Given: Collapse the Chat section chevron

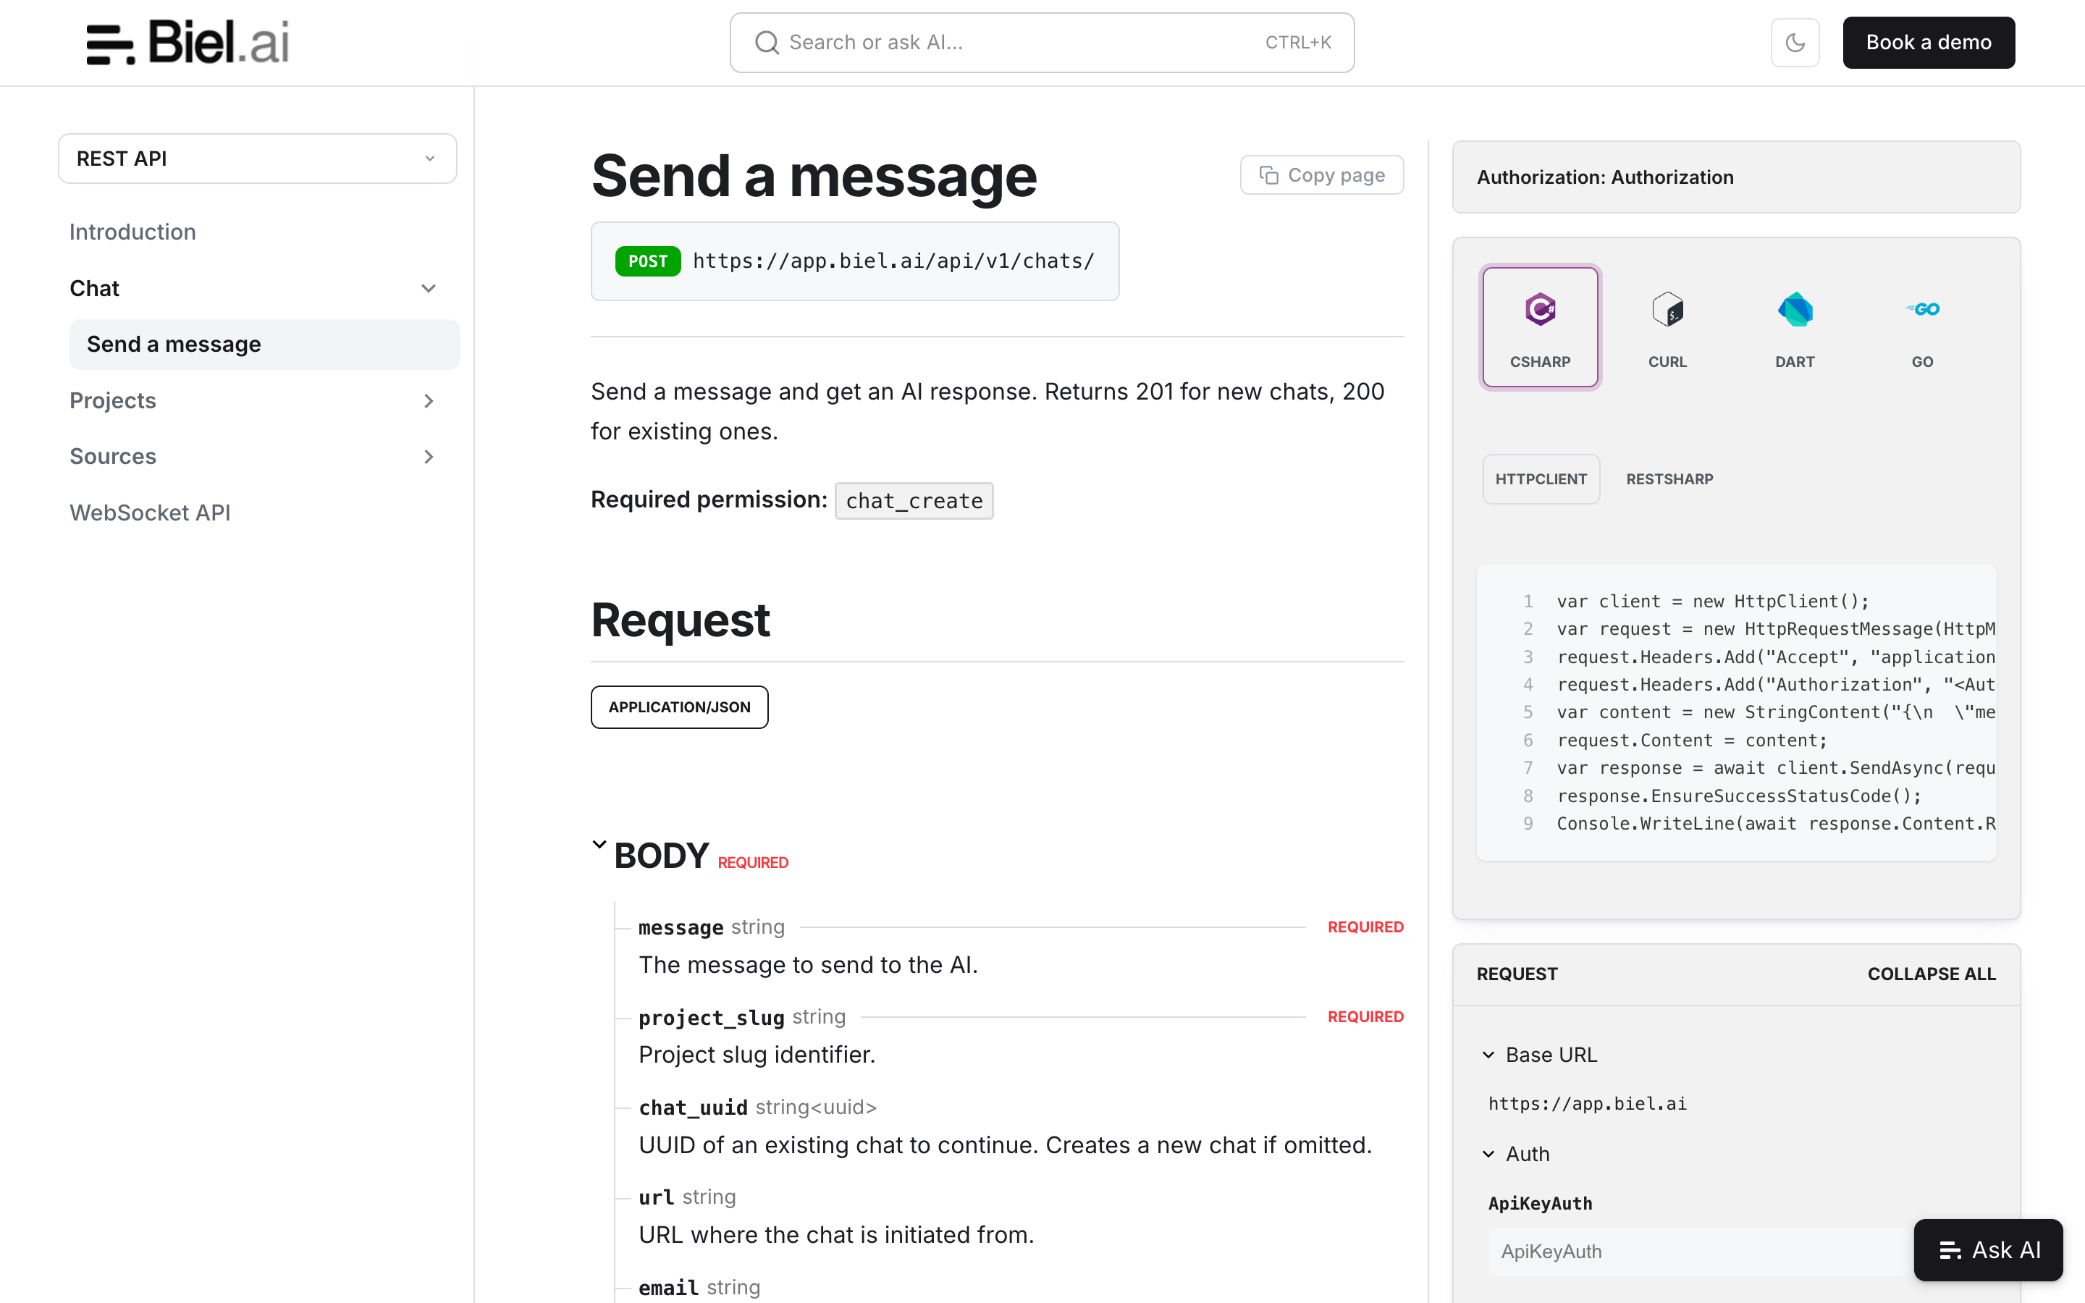Looking at the screenshot, I should pyautogui.click(x=428, y=289).
